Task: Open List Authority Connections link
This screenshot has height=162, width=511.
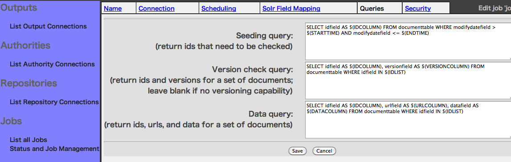Action: pyautogui.click(x=52, y=64)
